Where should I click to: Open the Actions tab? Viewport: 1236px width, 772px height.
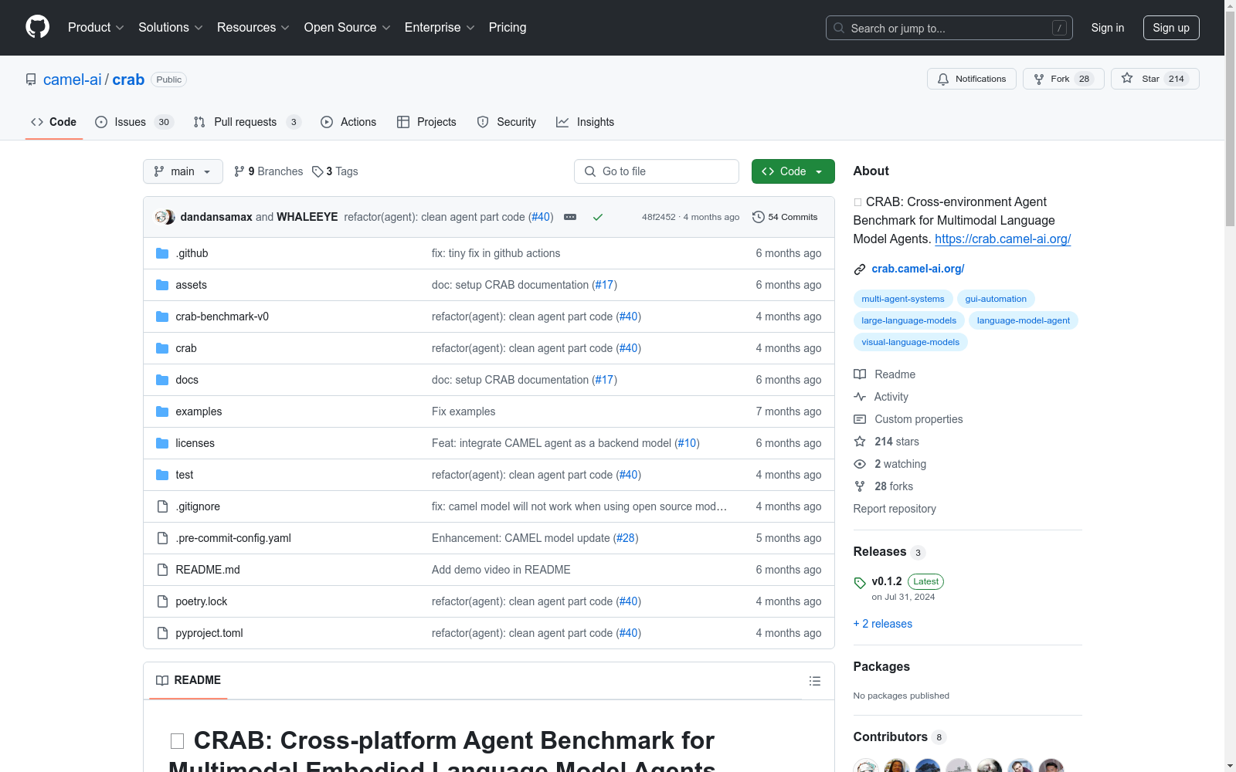click(x=348, y=122)
